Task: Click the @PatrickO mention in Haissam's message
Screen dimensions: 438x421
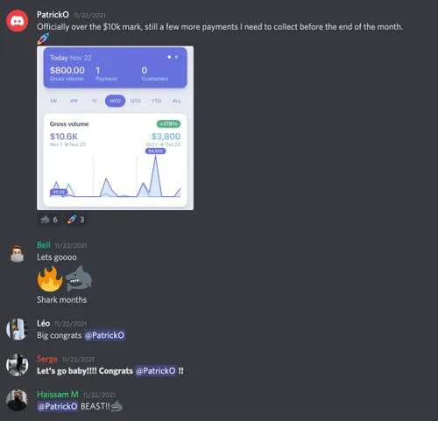Action: coord(58,406)
